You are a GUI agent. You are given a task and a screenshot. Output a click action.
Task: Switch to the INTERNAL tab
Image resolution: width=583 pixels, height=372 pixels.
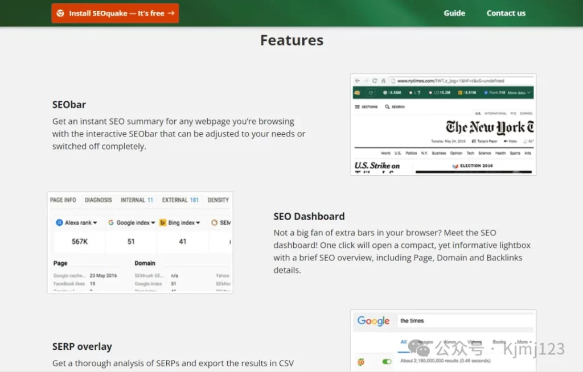137,200
